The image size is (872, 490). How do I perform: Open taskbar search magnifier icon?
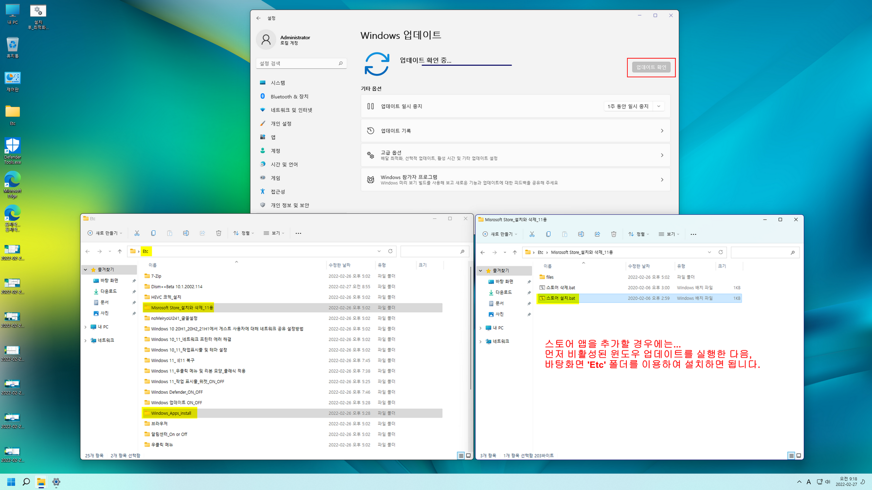pos(26,482)
